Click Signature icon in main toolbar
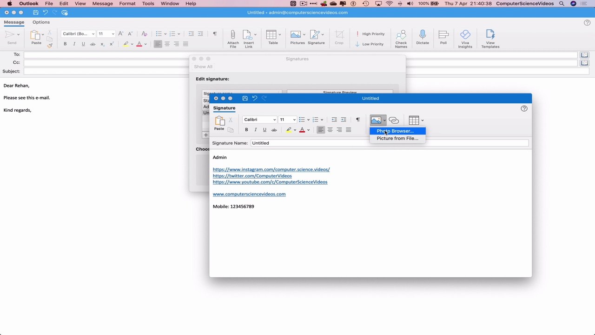The height and width of the screenshot is (335, 595). point(316,38)
